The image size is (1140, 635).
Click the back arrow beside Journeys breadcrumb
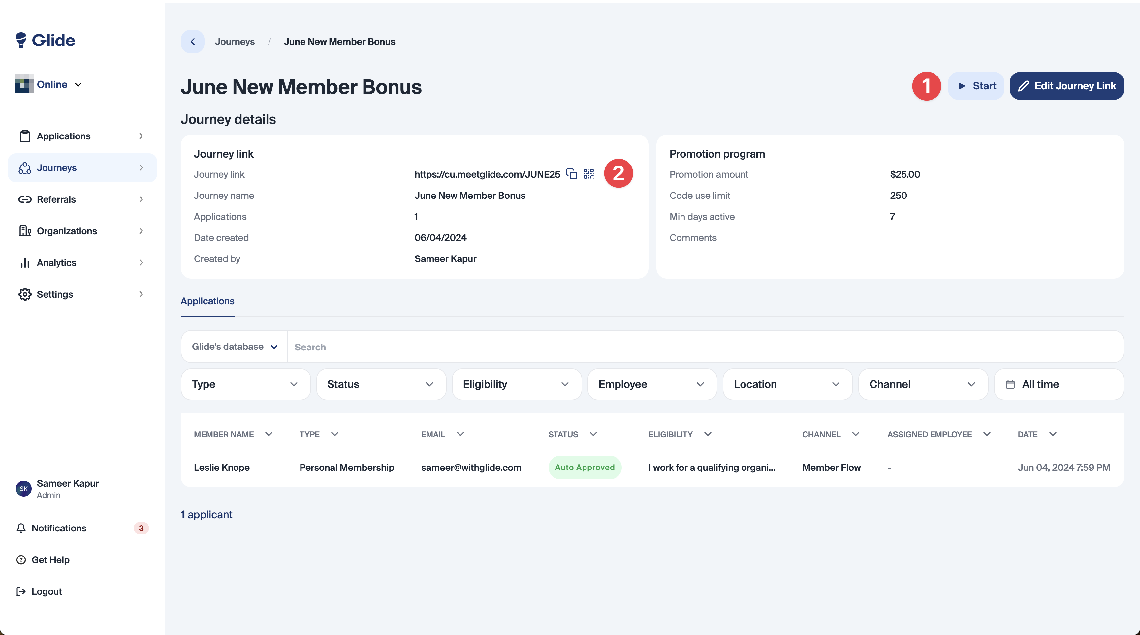(193, 42)
